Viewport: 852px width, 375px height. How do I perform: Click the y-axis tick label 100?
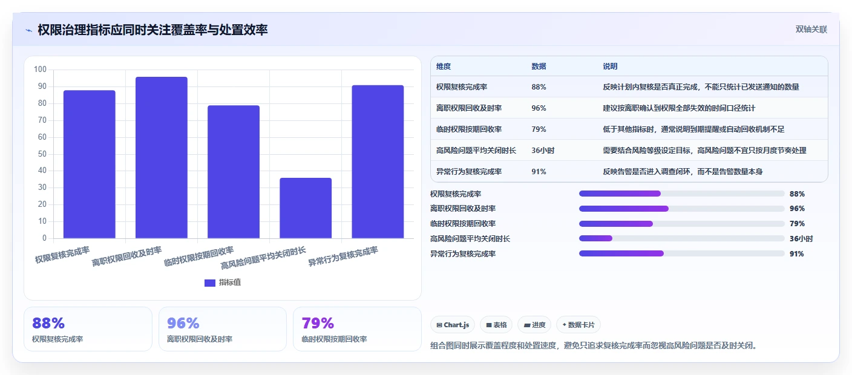40,70
